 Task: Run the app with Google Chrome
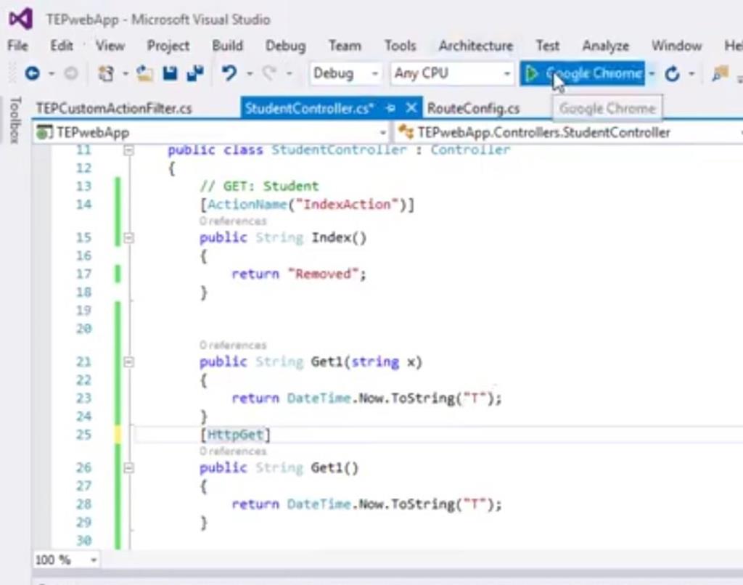tap(584, 73)
